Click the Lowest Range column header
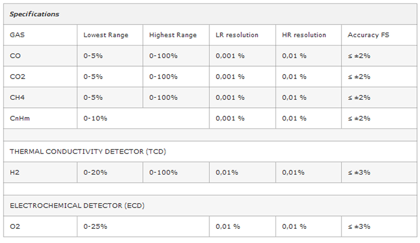420x243 pixels. tap(104, 35)
